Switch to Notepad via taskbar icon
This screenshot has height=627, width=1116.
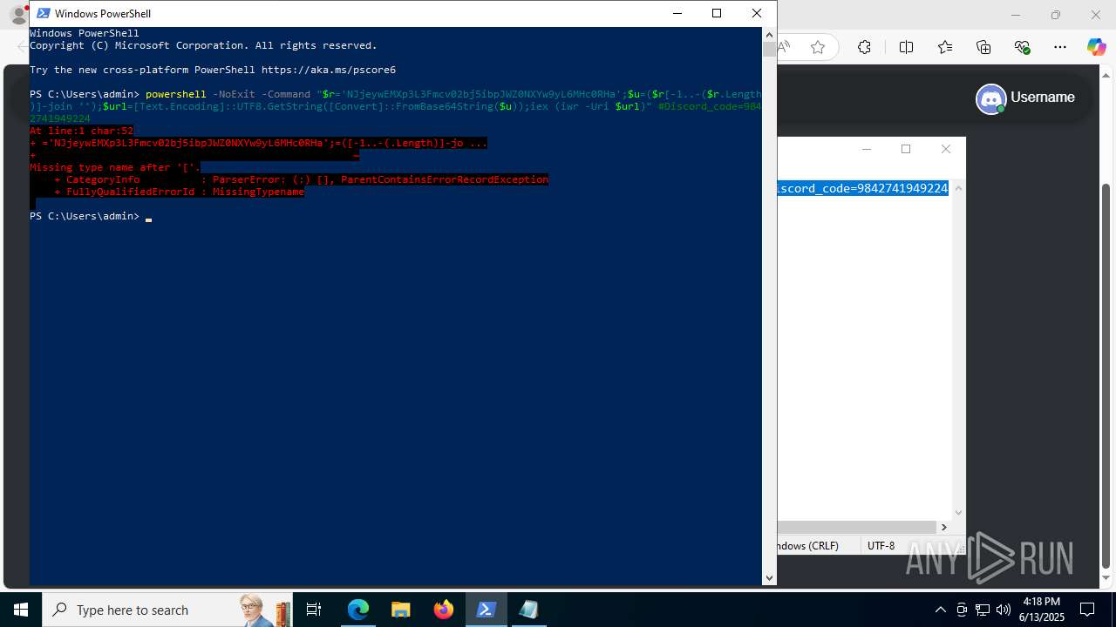(x=528, y=610)
